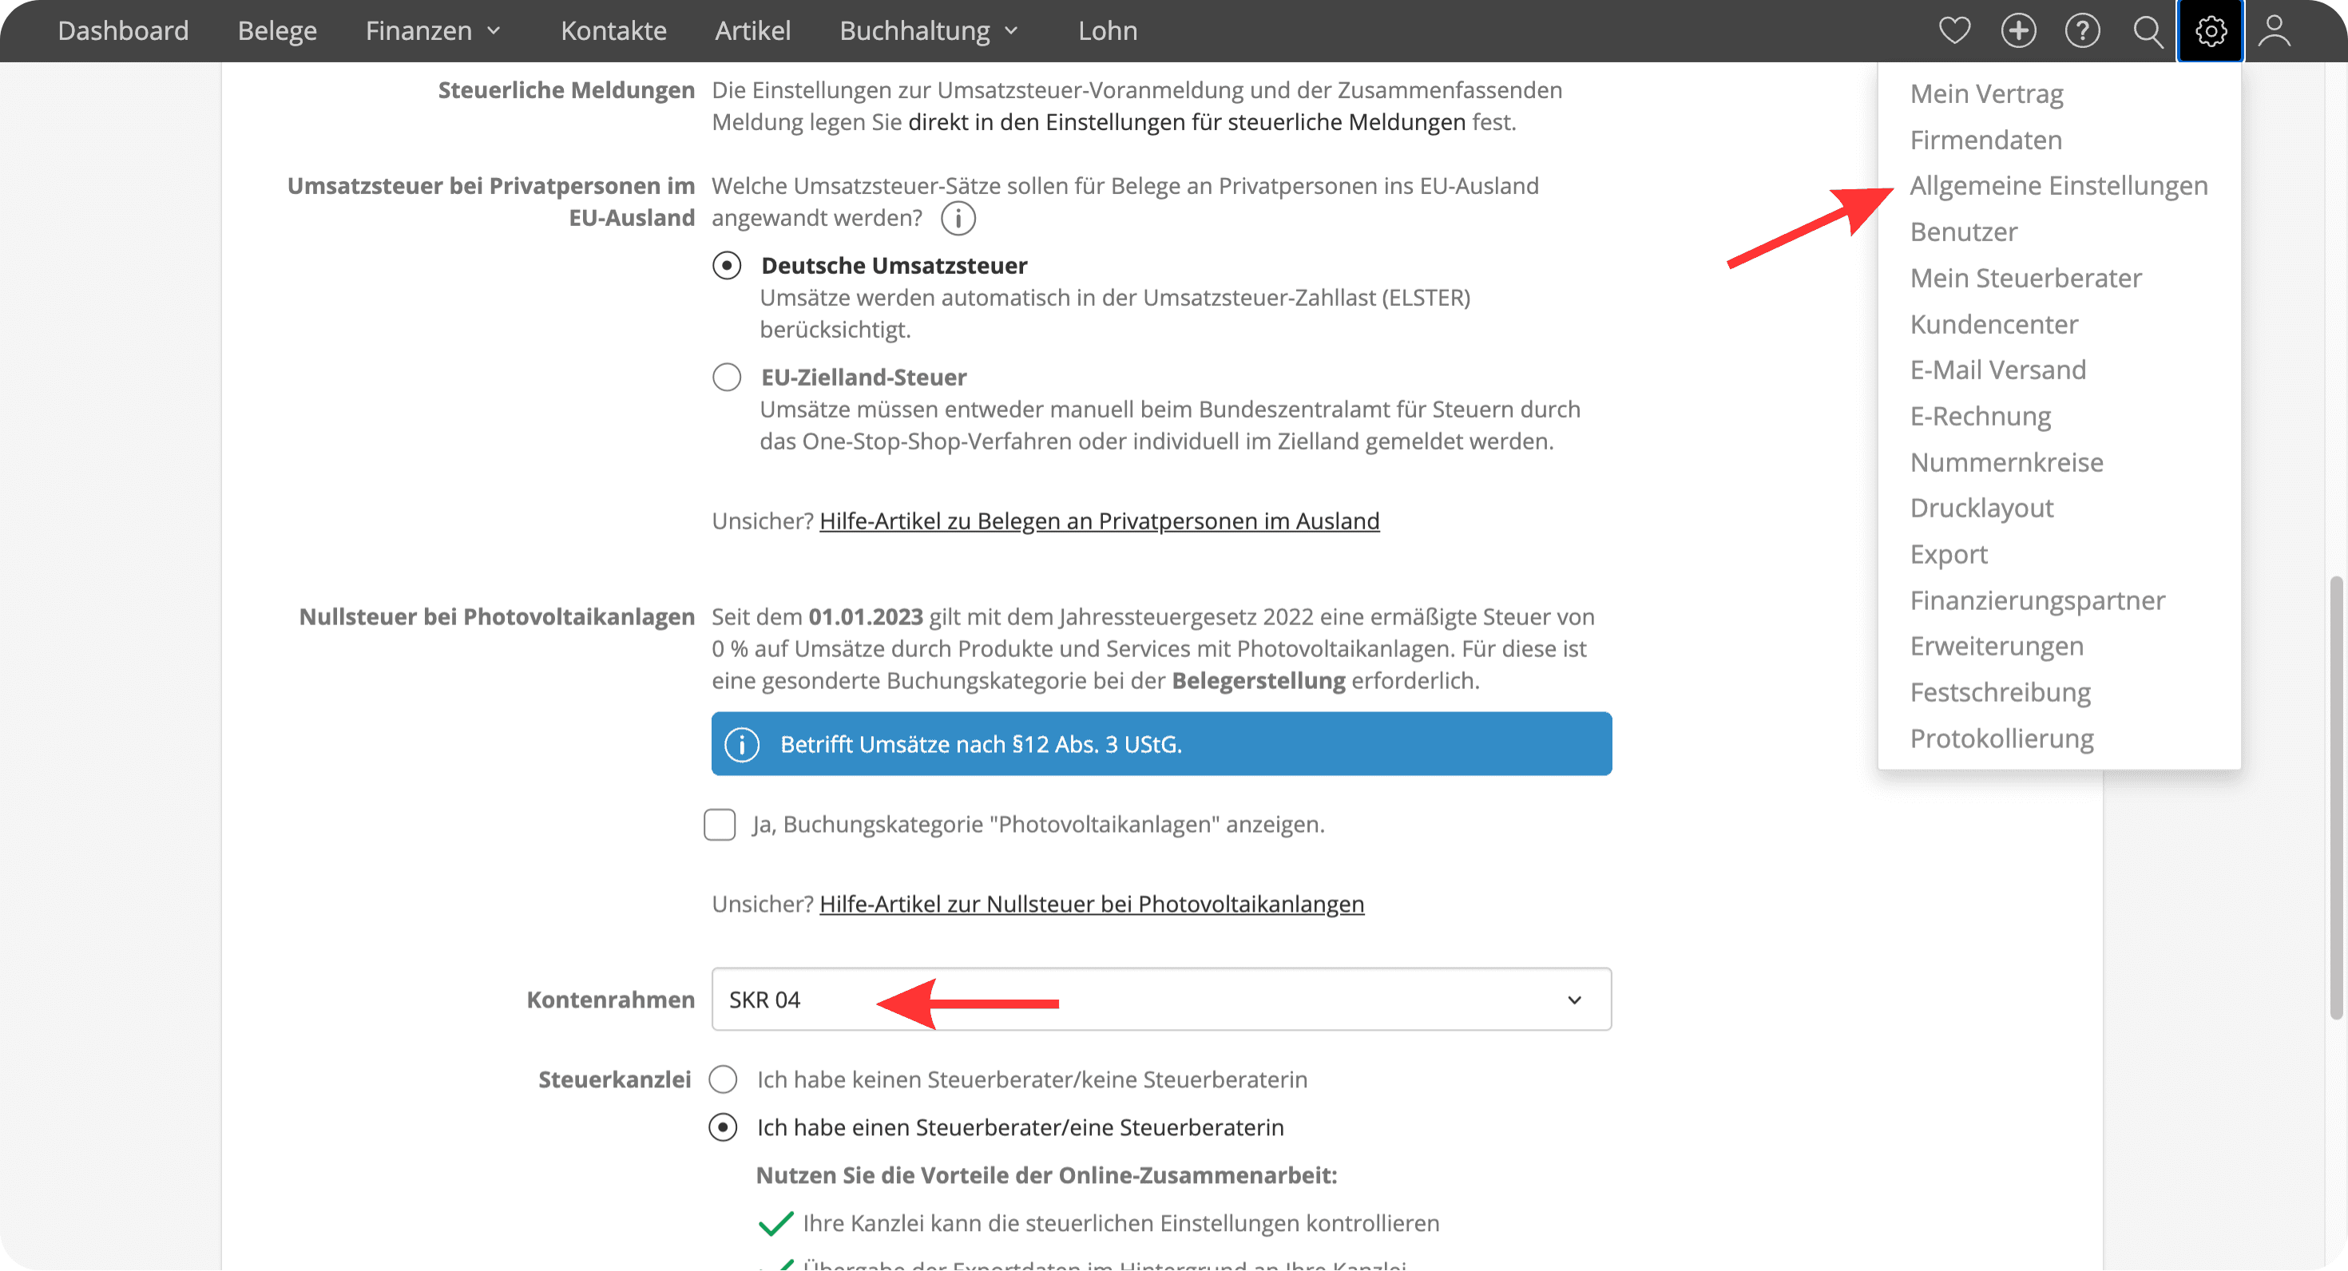The height and width of the screenshot is (1271, 2348).
Task: Open Hilfe-Artikel zur Nullsteuer bei Photovoltaikanlagen
Action: tap(1091, 904)
